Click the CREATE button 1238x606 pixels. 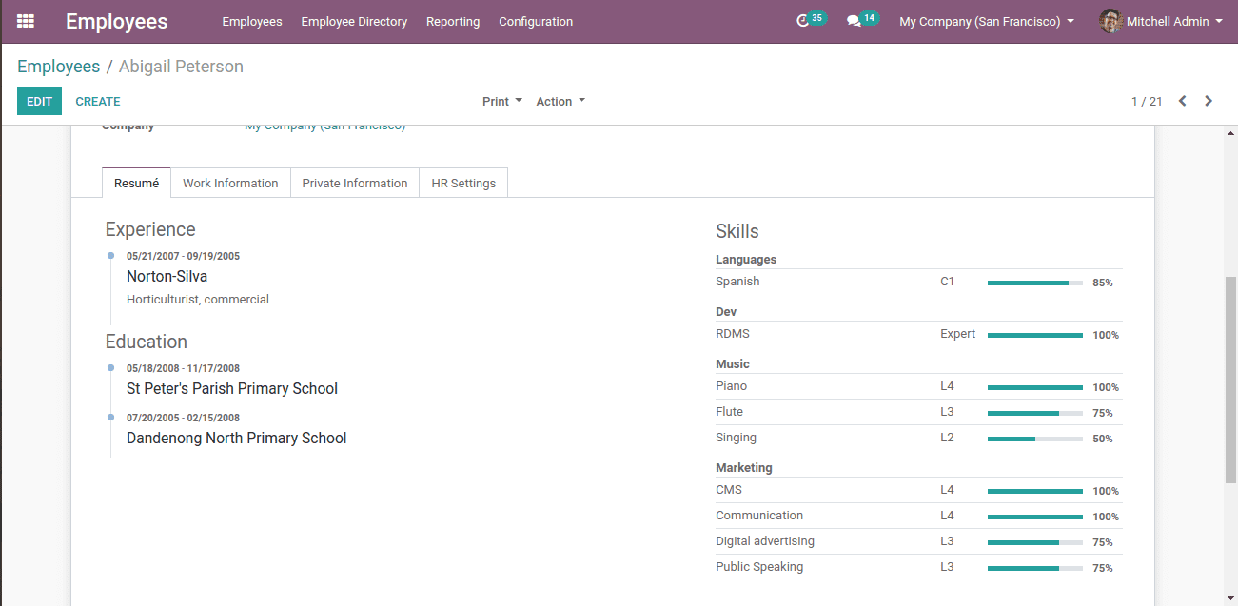[x=98, y=101]
